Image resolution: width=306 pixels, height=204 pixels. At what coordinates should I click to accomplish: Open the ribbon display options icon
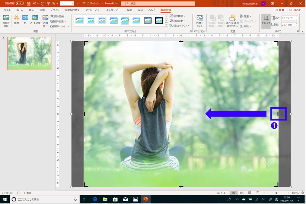(x=273, y=4)
